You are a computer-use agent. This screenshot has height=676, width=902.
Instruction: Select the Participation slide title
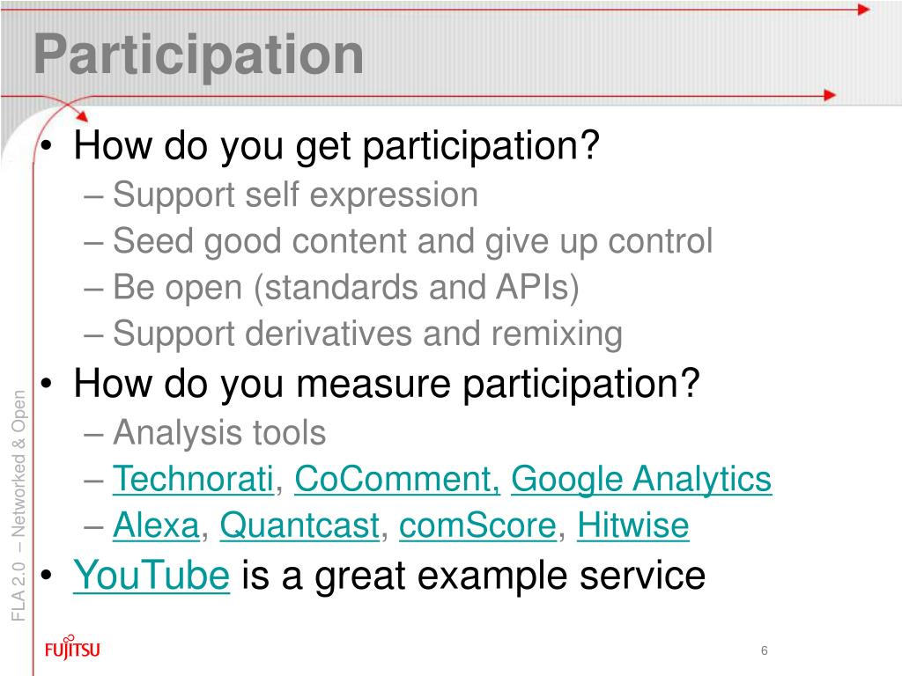(198, 56)
